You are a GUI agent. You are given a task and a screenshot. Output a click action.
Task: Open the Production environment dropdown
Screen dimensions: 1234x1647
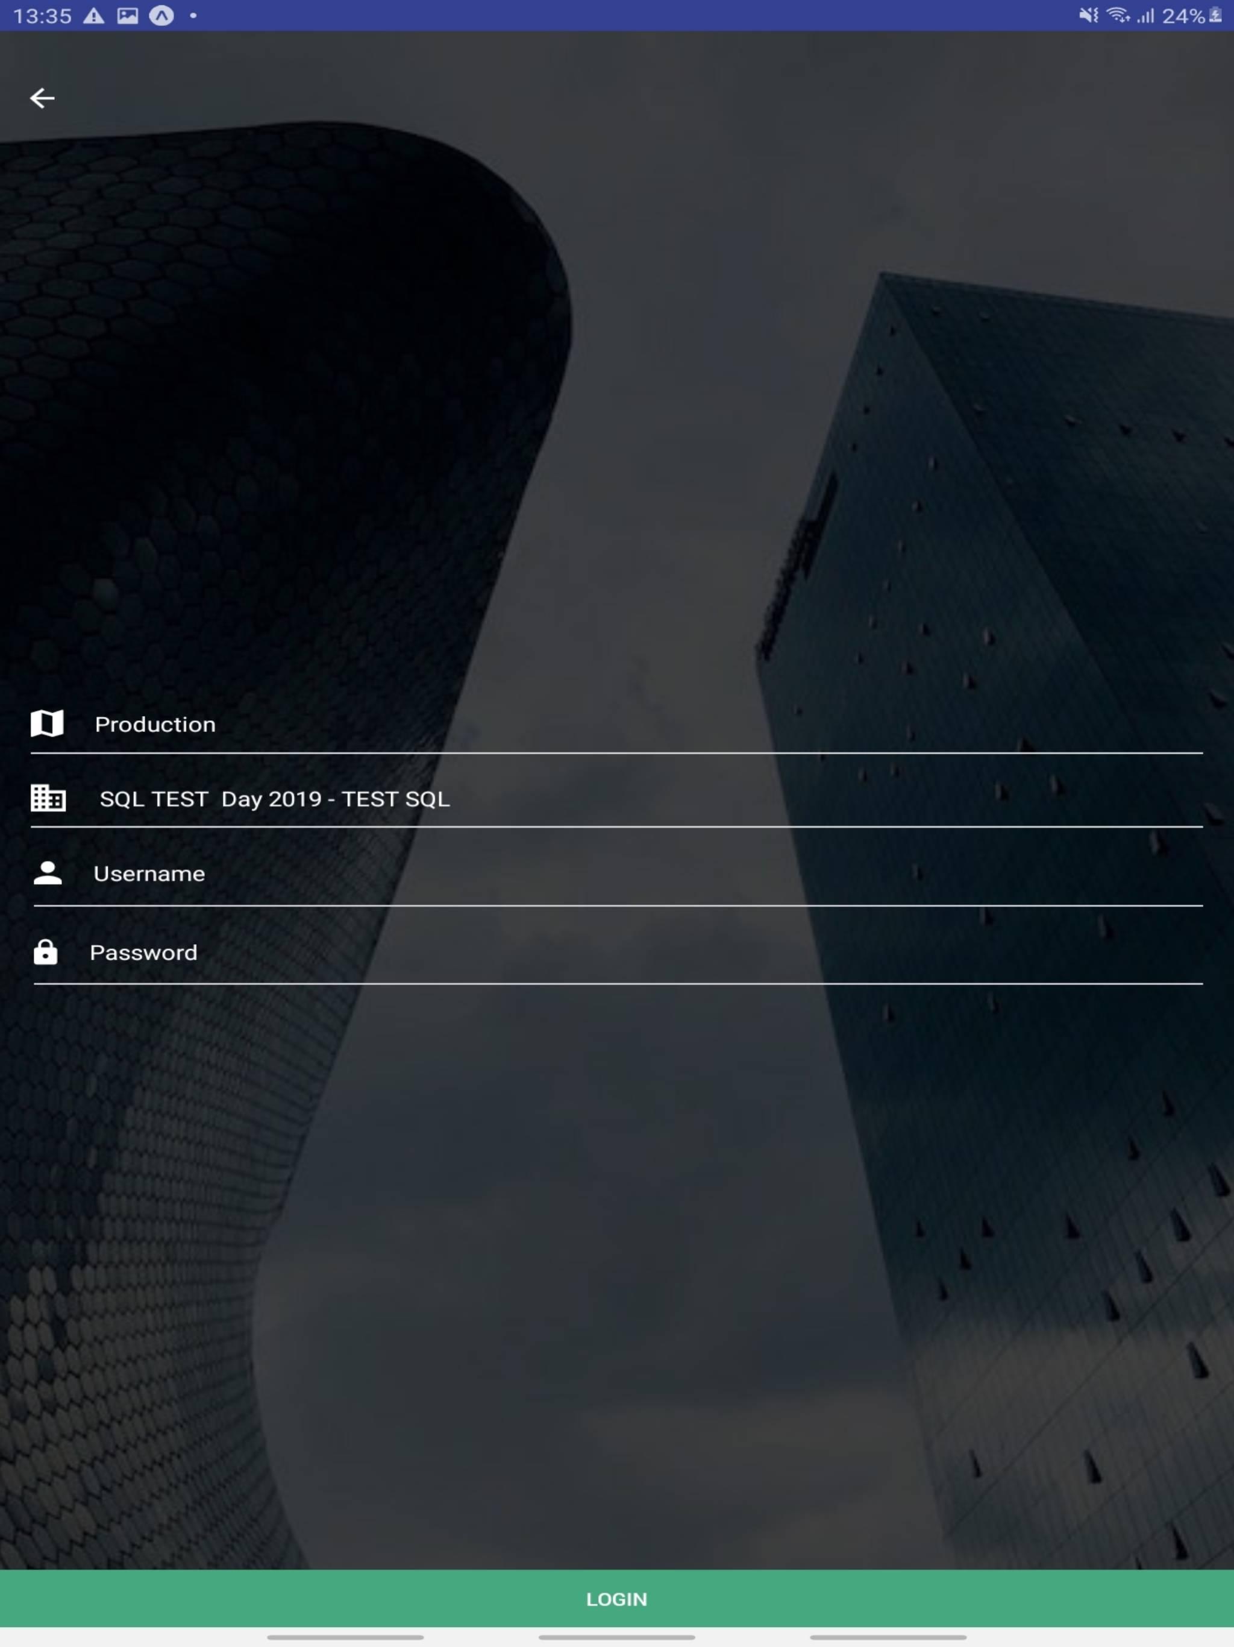coord(616,723)
